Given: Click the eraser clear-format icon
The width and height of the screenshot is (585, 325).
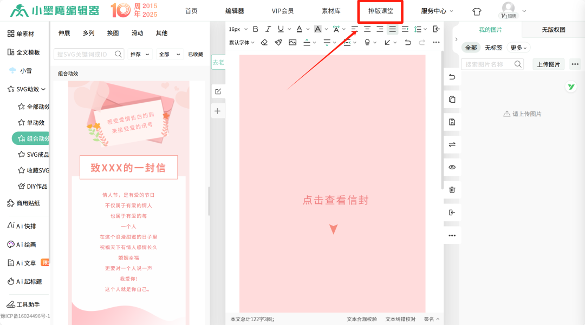Looking at the screenshot, I should point(264,42).
